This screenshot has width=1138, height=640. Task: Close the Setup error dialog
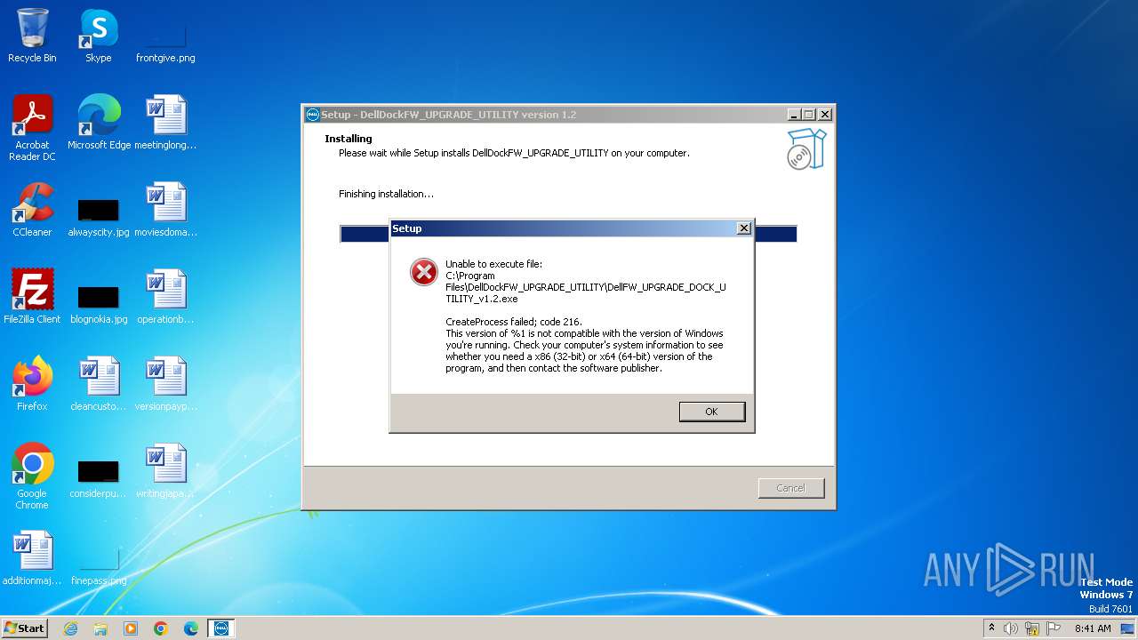[744, 228]
